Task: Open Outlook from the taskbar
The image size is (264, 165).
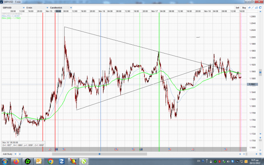Action: pos(39,162)
